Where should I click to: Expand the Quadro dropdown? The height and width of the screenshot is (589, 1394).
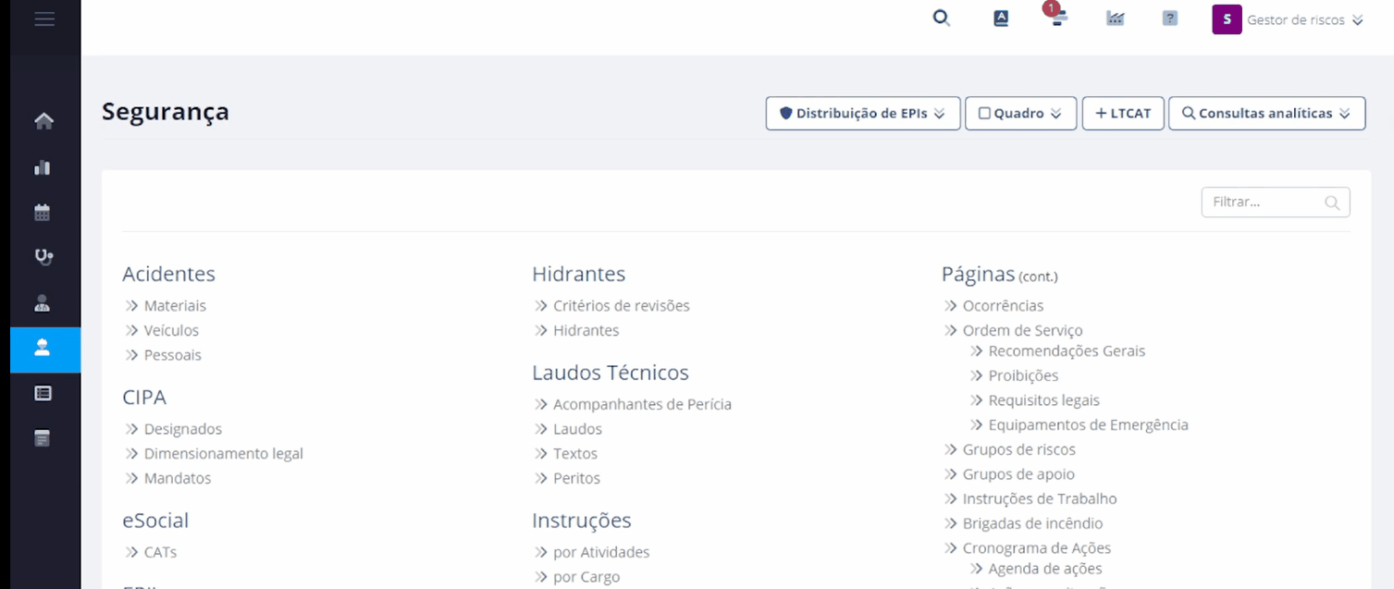click(x=1020, y=114)
